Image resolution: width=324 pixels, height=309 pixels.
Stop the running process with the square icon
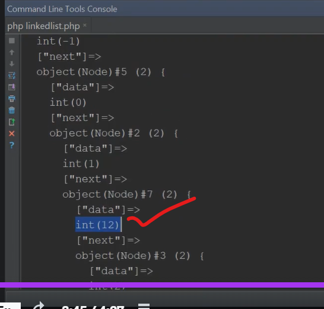click(x=12, y=40)
